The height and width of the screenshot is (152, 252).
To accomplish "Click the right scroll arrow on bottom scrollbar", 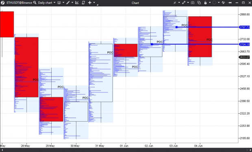I will click(x=250, y=150).
